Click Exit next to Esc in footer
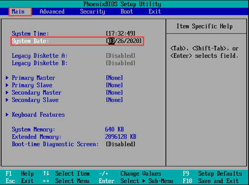The image size is (249, 185). pyautogui.click(x=27, y=181)
